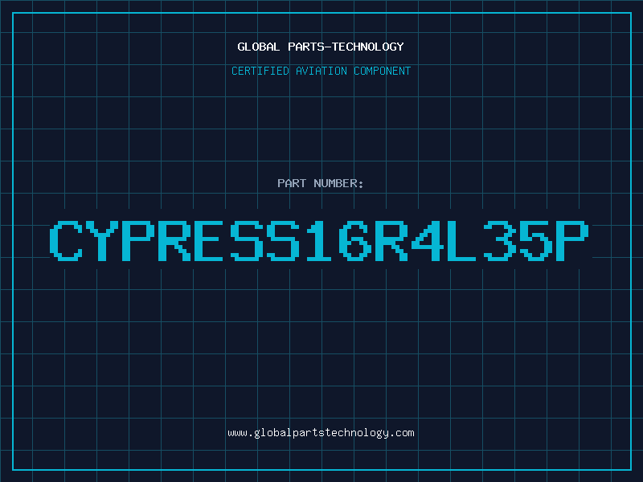
Task: Click the GLOBAL PARTS-TECHNOLOGY heading
Action: 321,47
